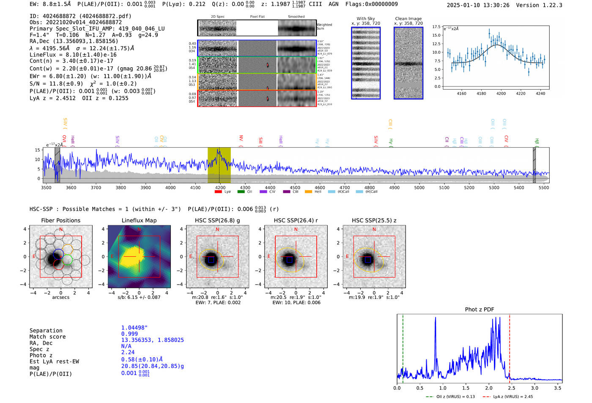
Task: Click the 'Smoothed' column header
Action: (296, 16)
